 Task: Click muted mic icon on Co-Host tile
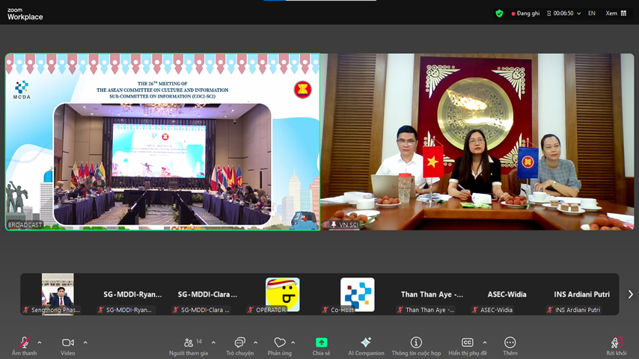[325, 310]
